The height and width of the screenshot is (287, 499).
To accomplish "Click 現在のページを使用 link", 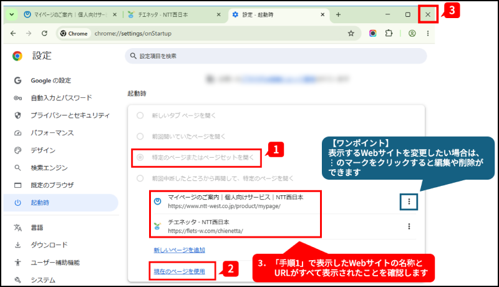I will point(180,271).
